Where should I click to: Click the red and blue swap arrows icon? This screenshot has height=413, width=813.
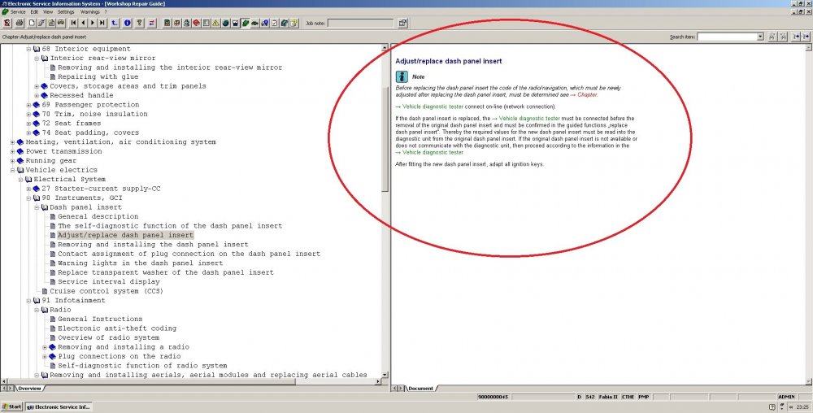152,23
